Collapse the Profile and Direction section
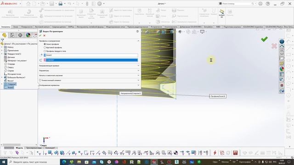This screenshot has width=294, height=165. 138,41
